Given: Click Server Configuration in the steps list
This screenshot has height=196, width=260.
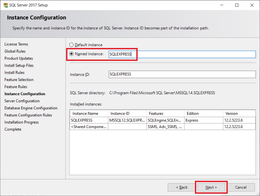Looking at the screenshot, I should click(22, 101).
